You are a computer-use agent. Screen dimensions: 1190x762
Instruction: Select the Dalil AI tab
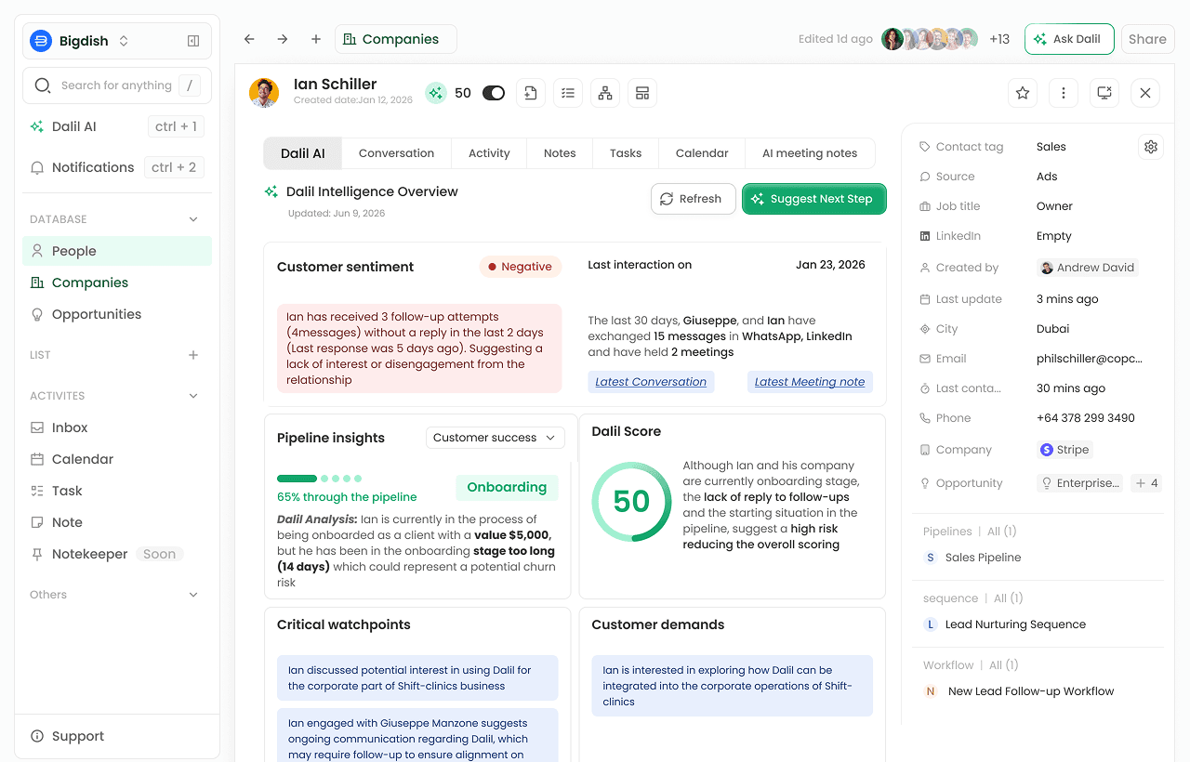(x=303, y=153)
